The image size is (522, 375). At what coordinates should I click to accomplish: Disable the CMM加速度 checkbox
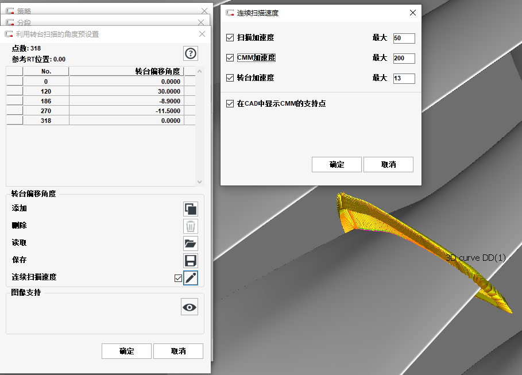point(229,58)
